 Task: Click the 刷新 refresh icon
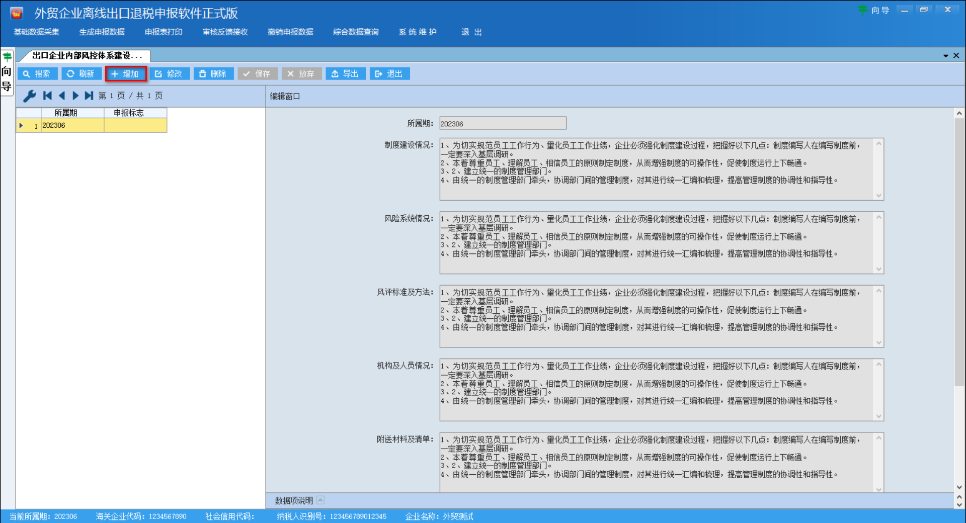tap(70, 73)
